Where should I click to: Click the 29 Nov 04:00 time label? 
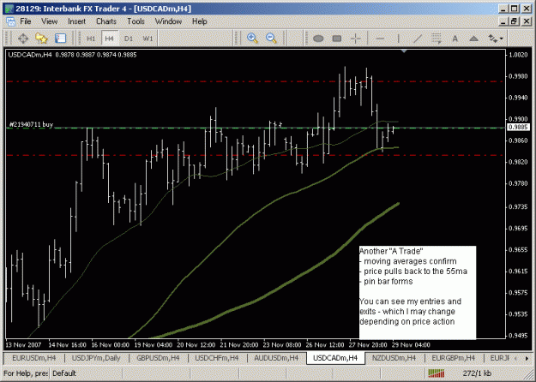click(x=412, y=345)
